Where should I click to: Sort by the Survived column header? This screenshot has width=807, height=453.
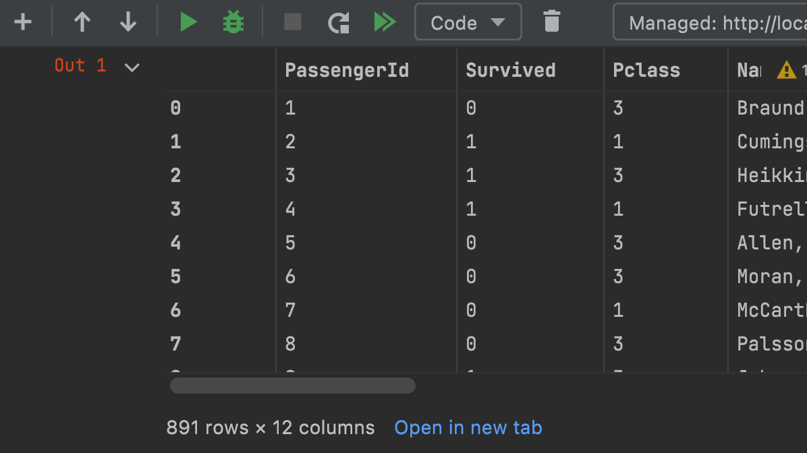pyautogui.click(x=511, y=70)
